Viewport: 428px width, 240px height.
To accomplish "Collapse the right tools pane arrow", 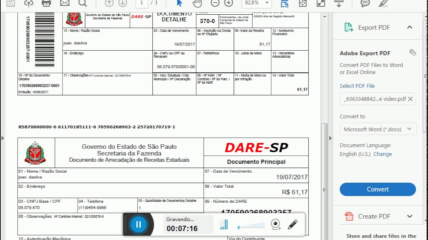I will pyautogui.click(x=330, y=138).
